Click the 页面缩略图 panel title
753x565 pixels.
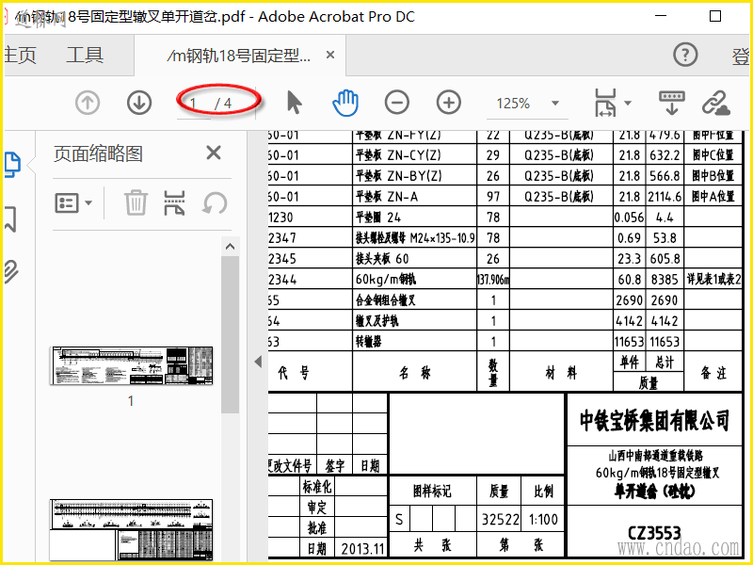coord(99,153)
